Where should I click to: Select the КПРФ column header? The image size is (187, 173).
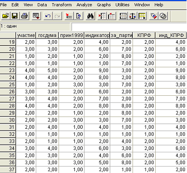click(144, 35)
